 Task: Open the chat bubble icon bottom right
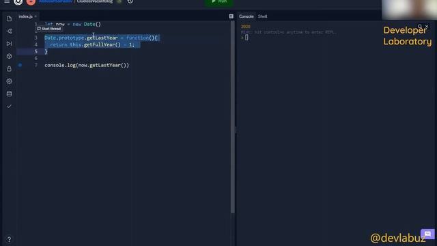(x=427, y=234)
